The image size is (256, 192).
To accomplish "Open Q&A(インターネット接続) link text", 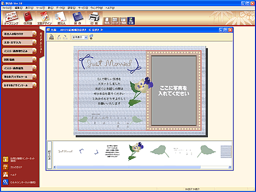I will click(x=23, y=182).
